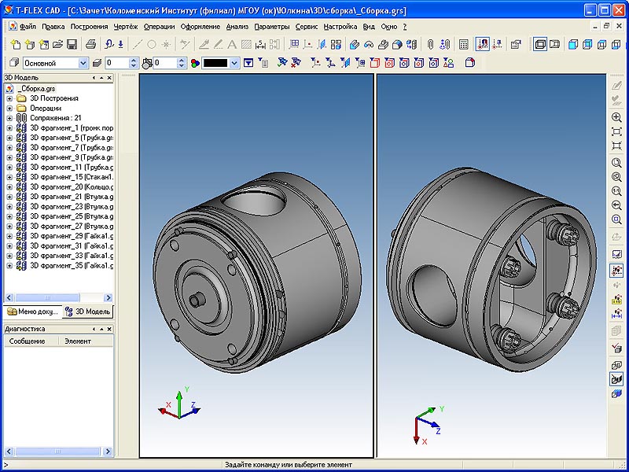Toggle the outlined 3D box view button
The height and width of the screenshot is (472, 629).
tap(541, 44)
